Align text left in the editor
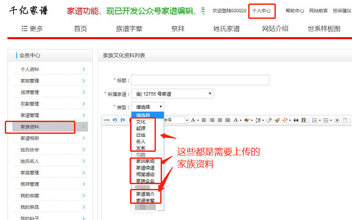The image size is (352, 220). 204,120
